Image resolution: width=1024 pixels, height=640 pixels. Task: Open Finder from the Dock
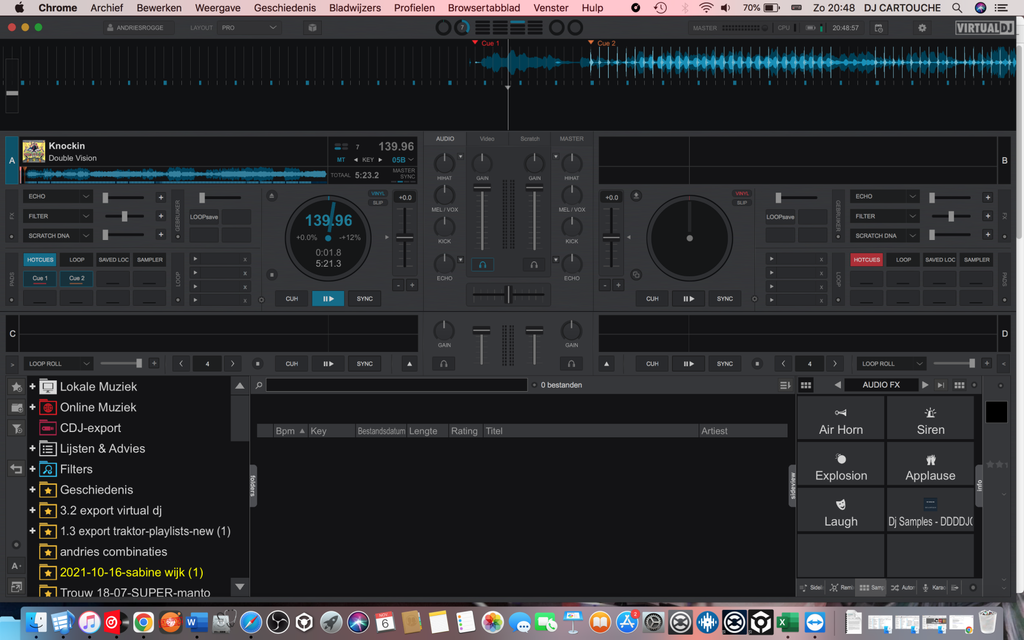[x=36, y=623]
